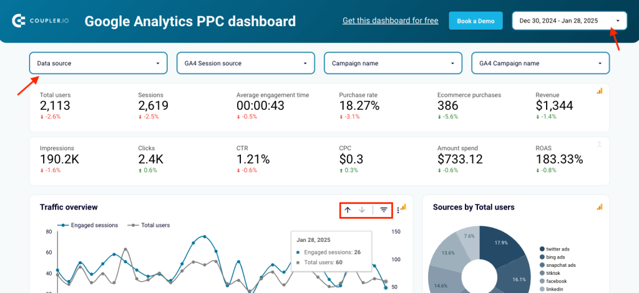Click the -3.1% change under Purchase rate
The image size is (639, 293).
349,117
